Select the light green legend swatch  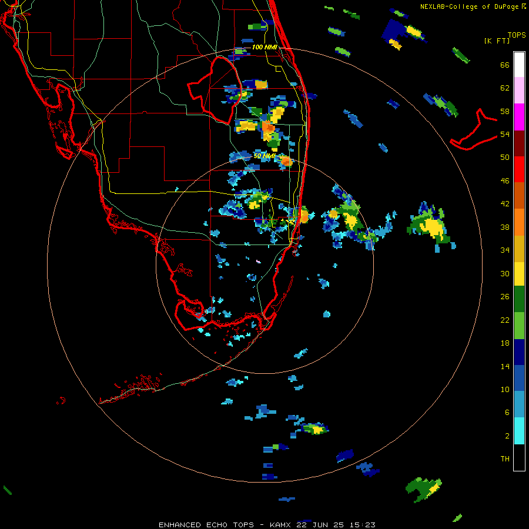519,325
